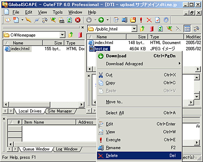Screen dimensions: 203x162
Task: Toggle the remote pane list view button
Action: [x=187, y=29]
